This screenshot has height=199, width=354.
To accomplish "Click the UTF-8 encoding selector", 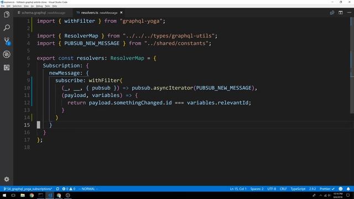I will (272, 189).
